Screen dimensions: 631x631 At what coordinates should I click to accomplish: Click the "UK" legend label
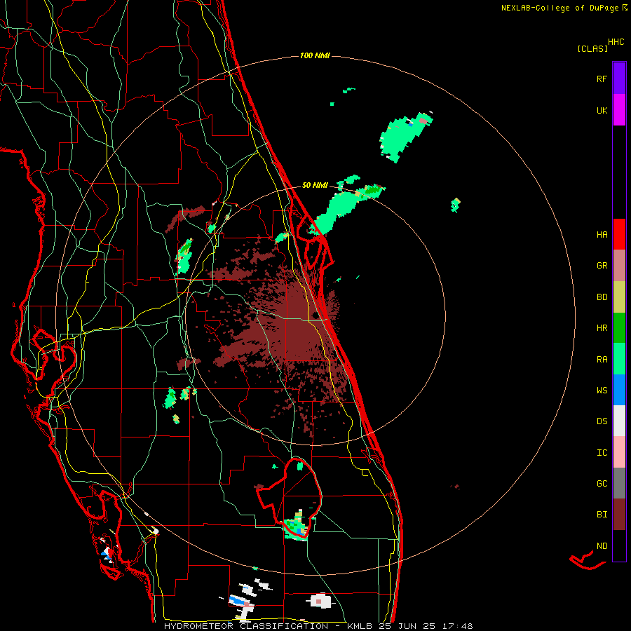tap(602, 110)
